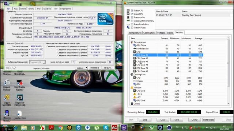The image size is (234, 131).
Task: Open Skype from the taskbar
Action: 106,128
